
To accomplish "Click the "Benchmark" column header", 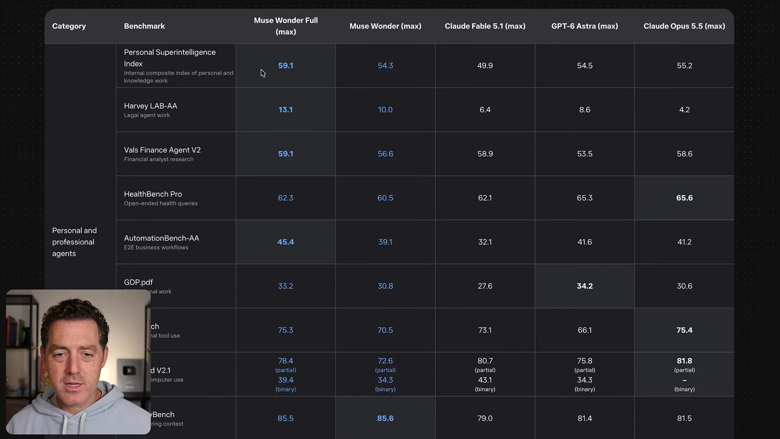I will [x=144, y=26].
